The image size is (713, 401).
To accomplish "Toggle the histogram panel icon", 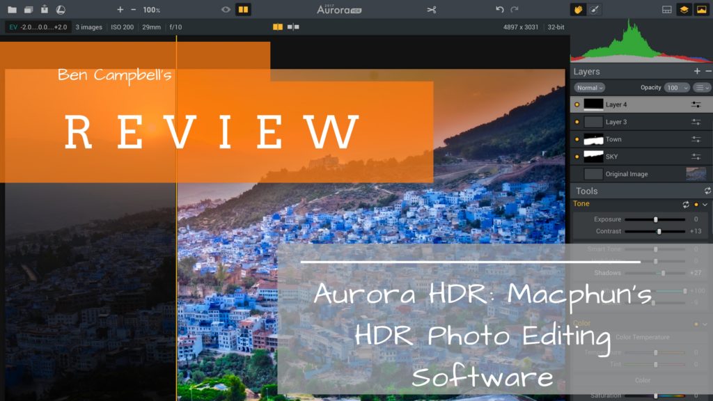I will 701,10.
